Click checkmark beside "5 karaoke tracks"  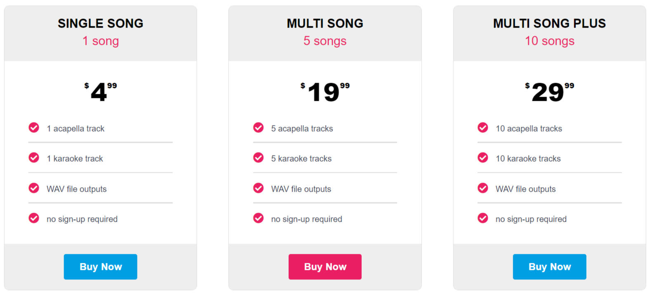coord(258,158)
